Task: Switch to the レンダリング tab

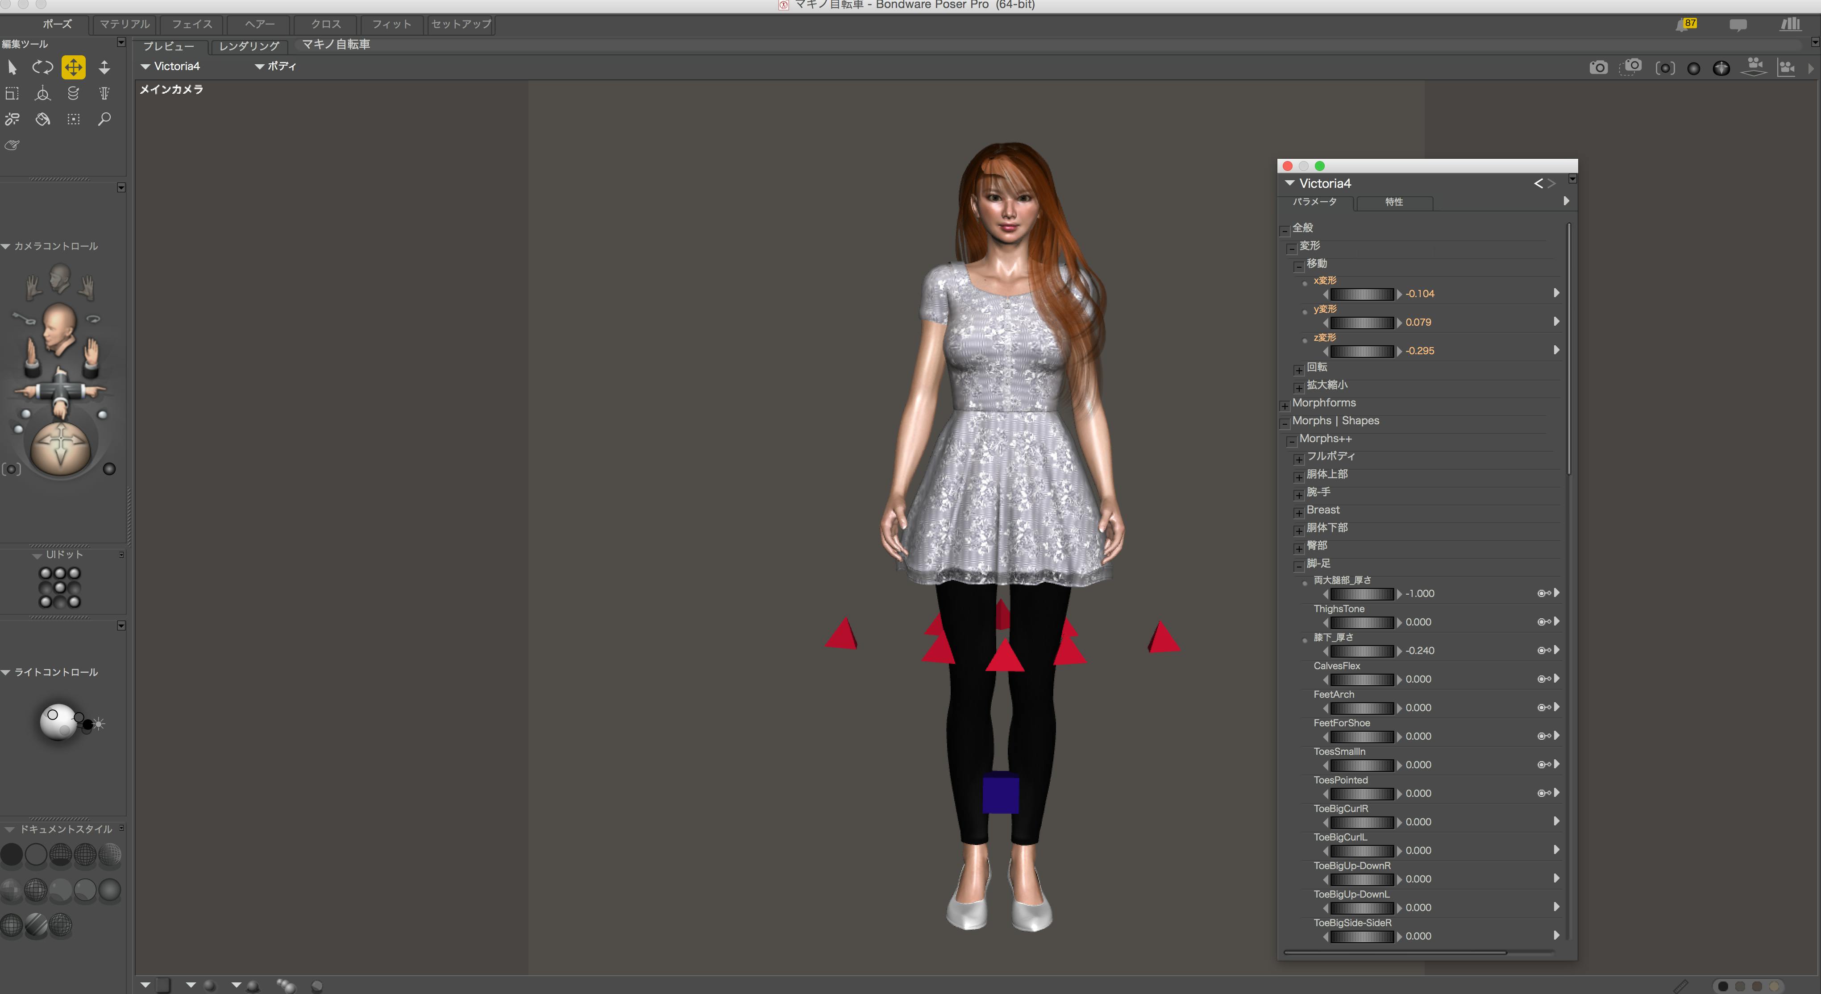Action: [x=249, y=46]
